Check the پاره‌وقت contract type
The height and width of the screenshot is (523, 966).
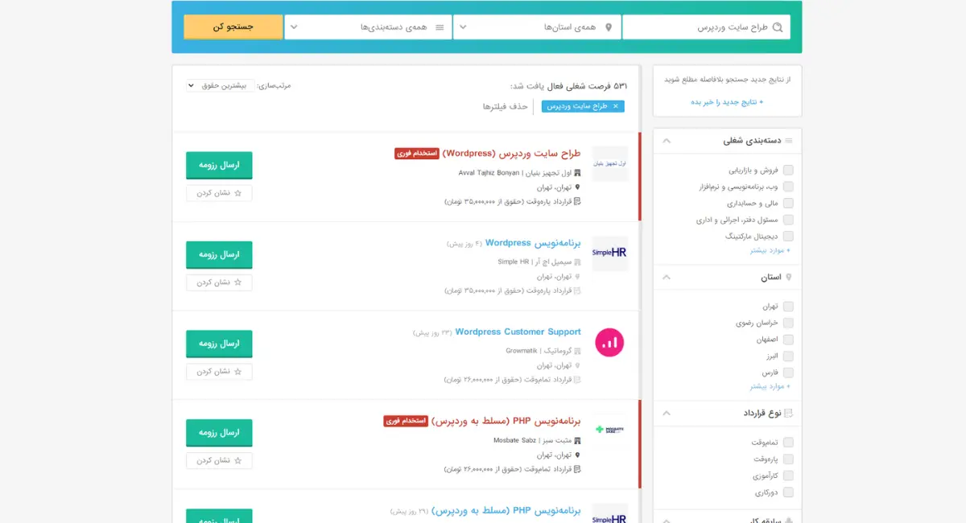click(x=788, y=459)
